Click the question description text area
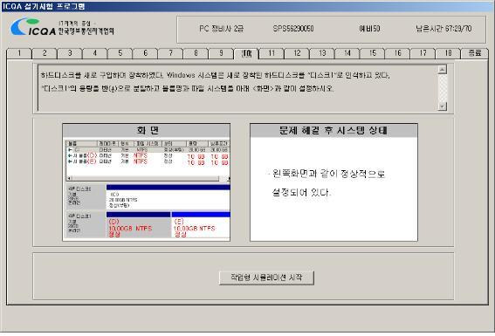 [238, 88]
